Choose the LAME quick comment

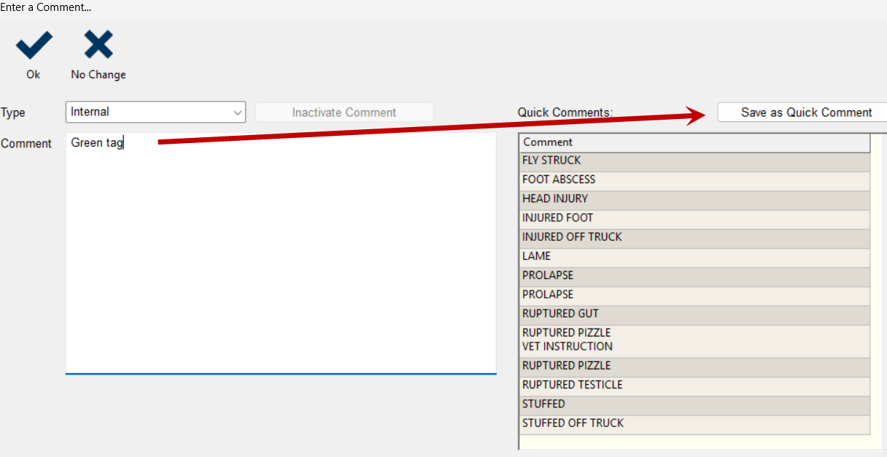tap(694, 256)
